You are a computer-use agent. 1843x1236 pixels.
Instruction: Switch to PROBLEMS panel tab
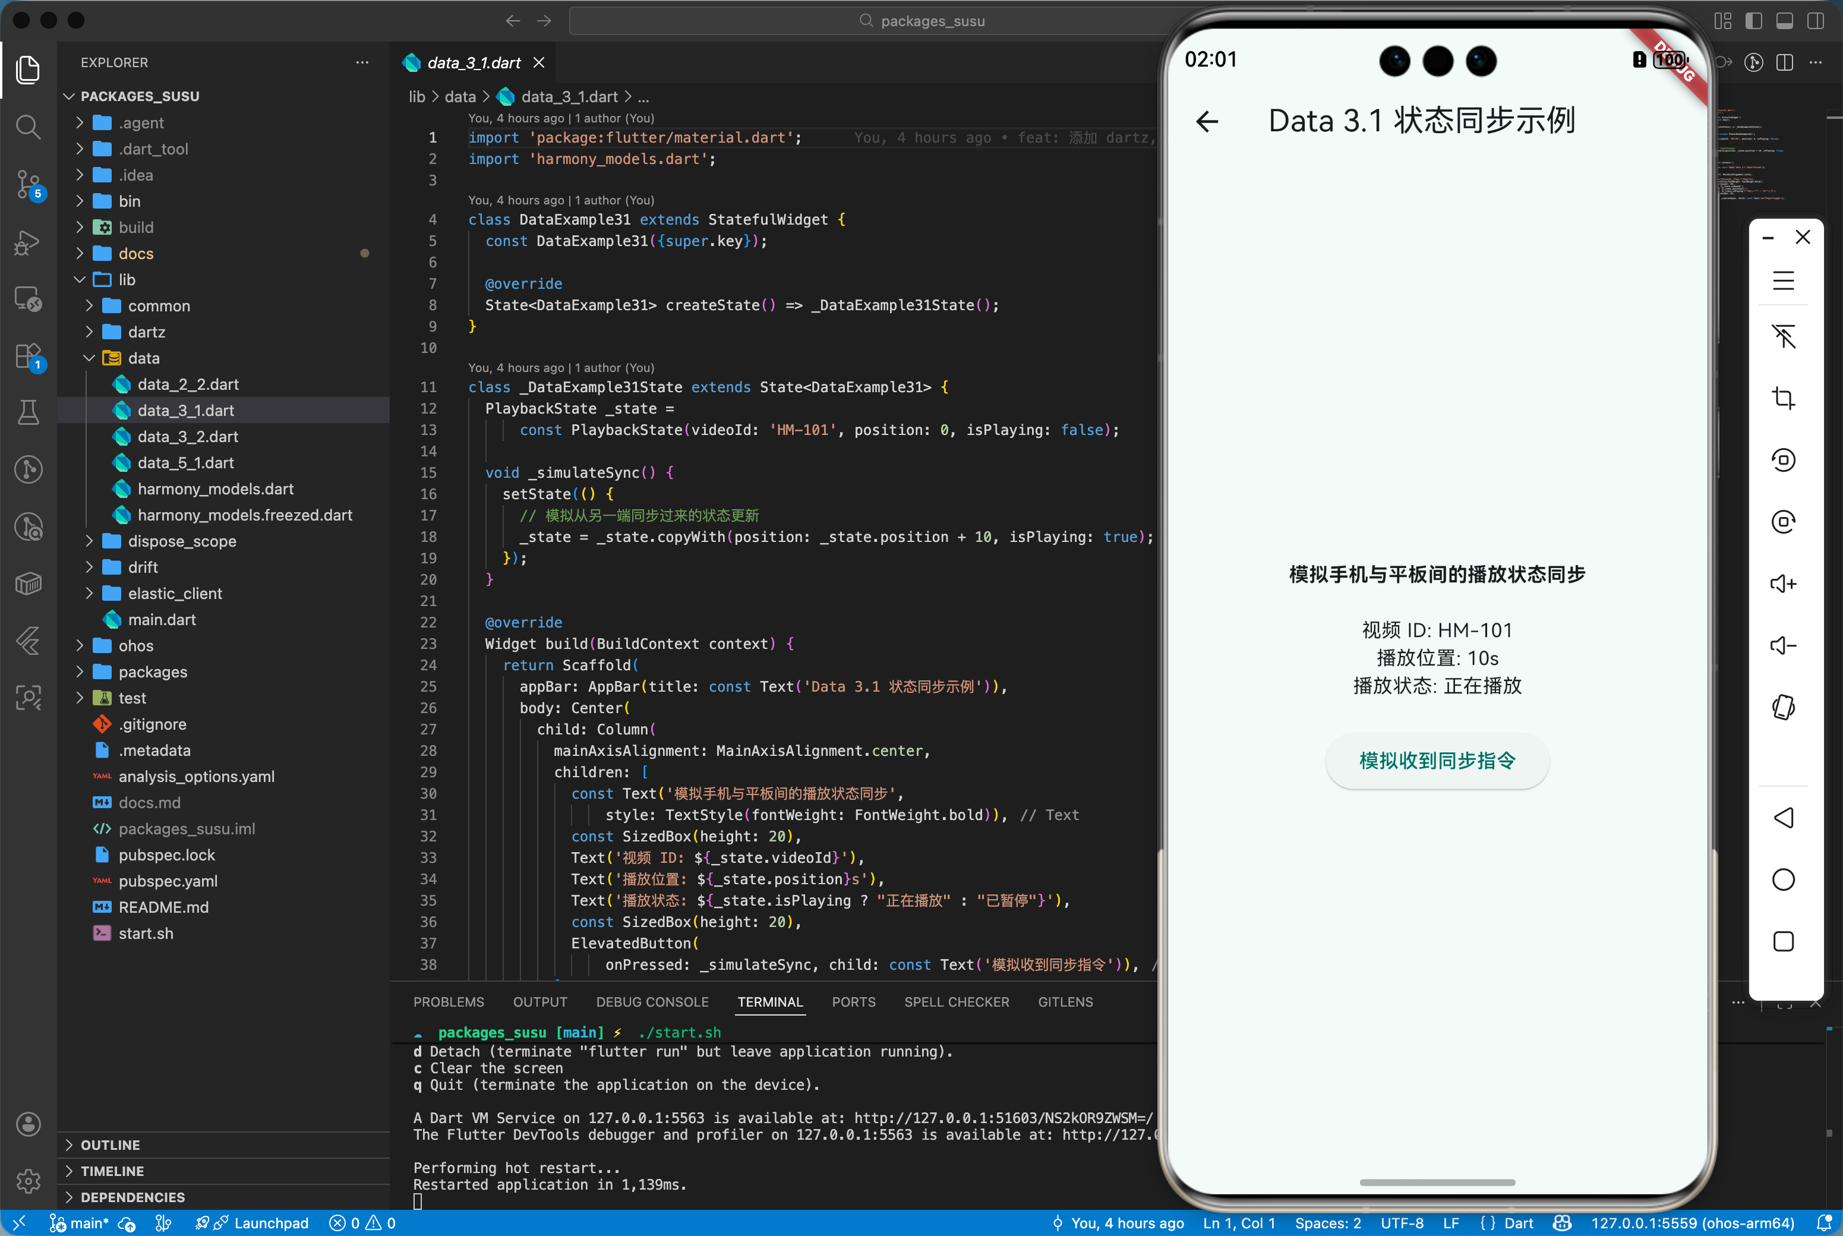(x=449, y=1002)
